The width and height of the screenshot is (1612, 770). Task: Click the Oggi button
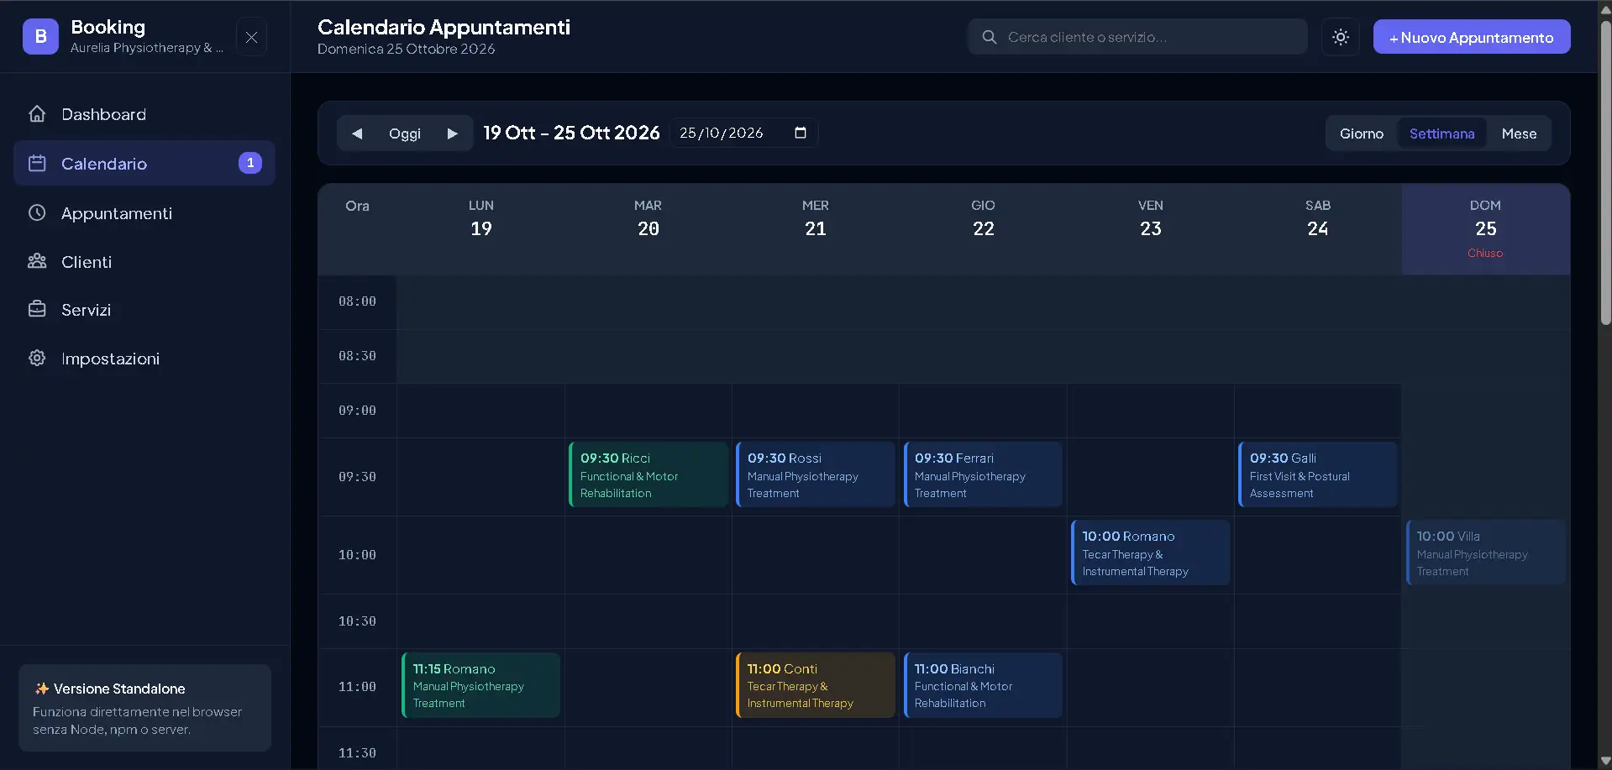point(405,134)
